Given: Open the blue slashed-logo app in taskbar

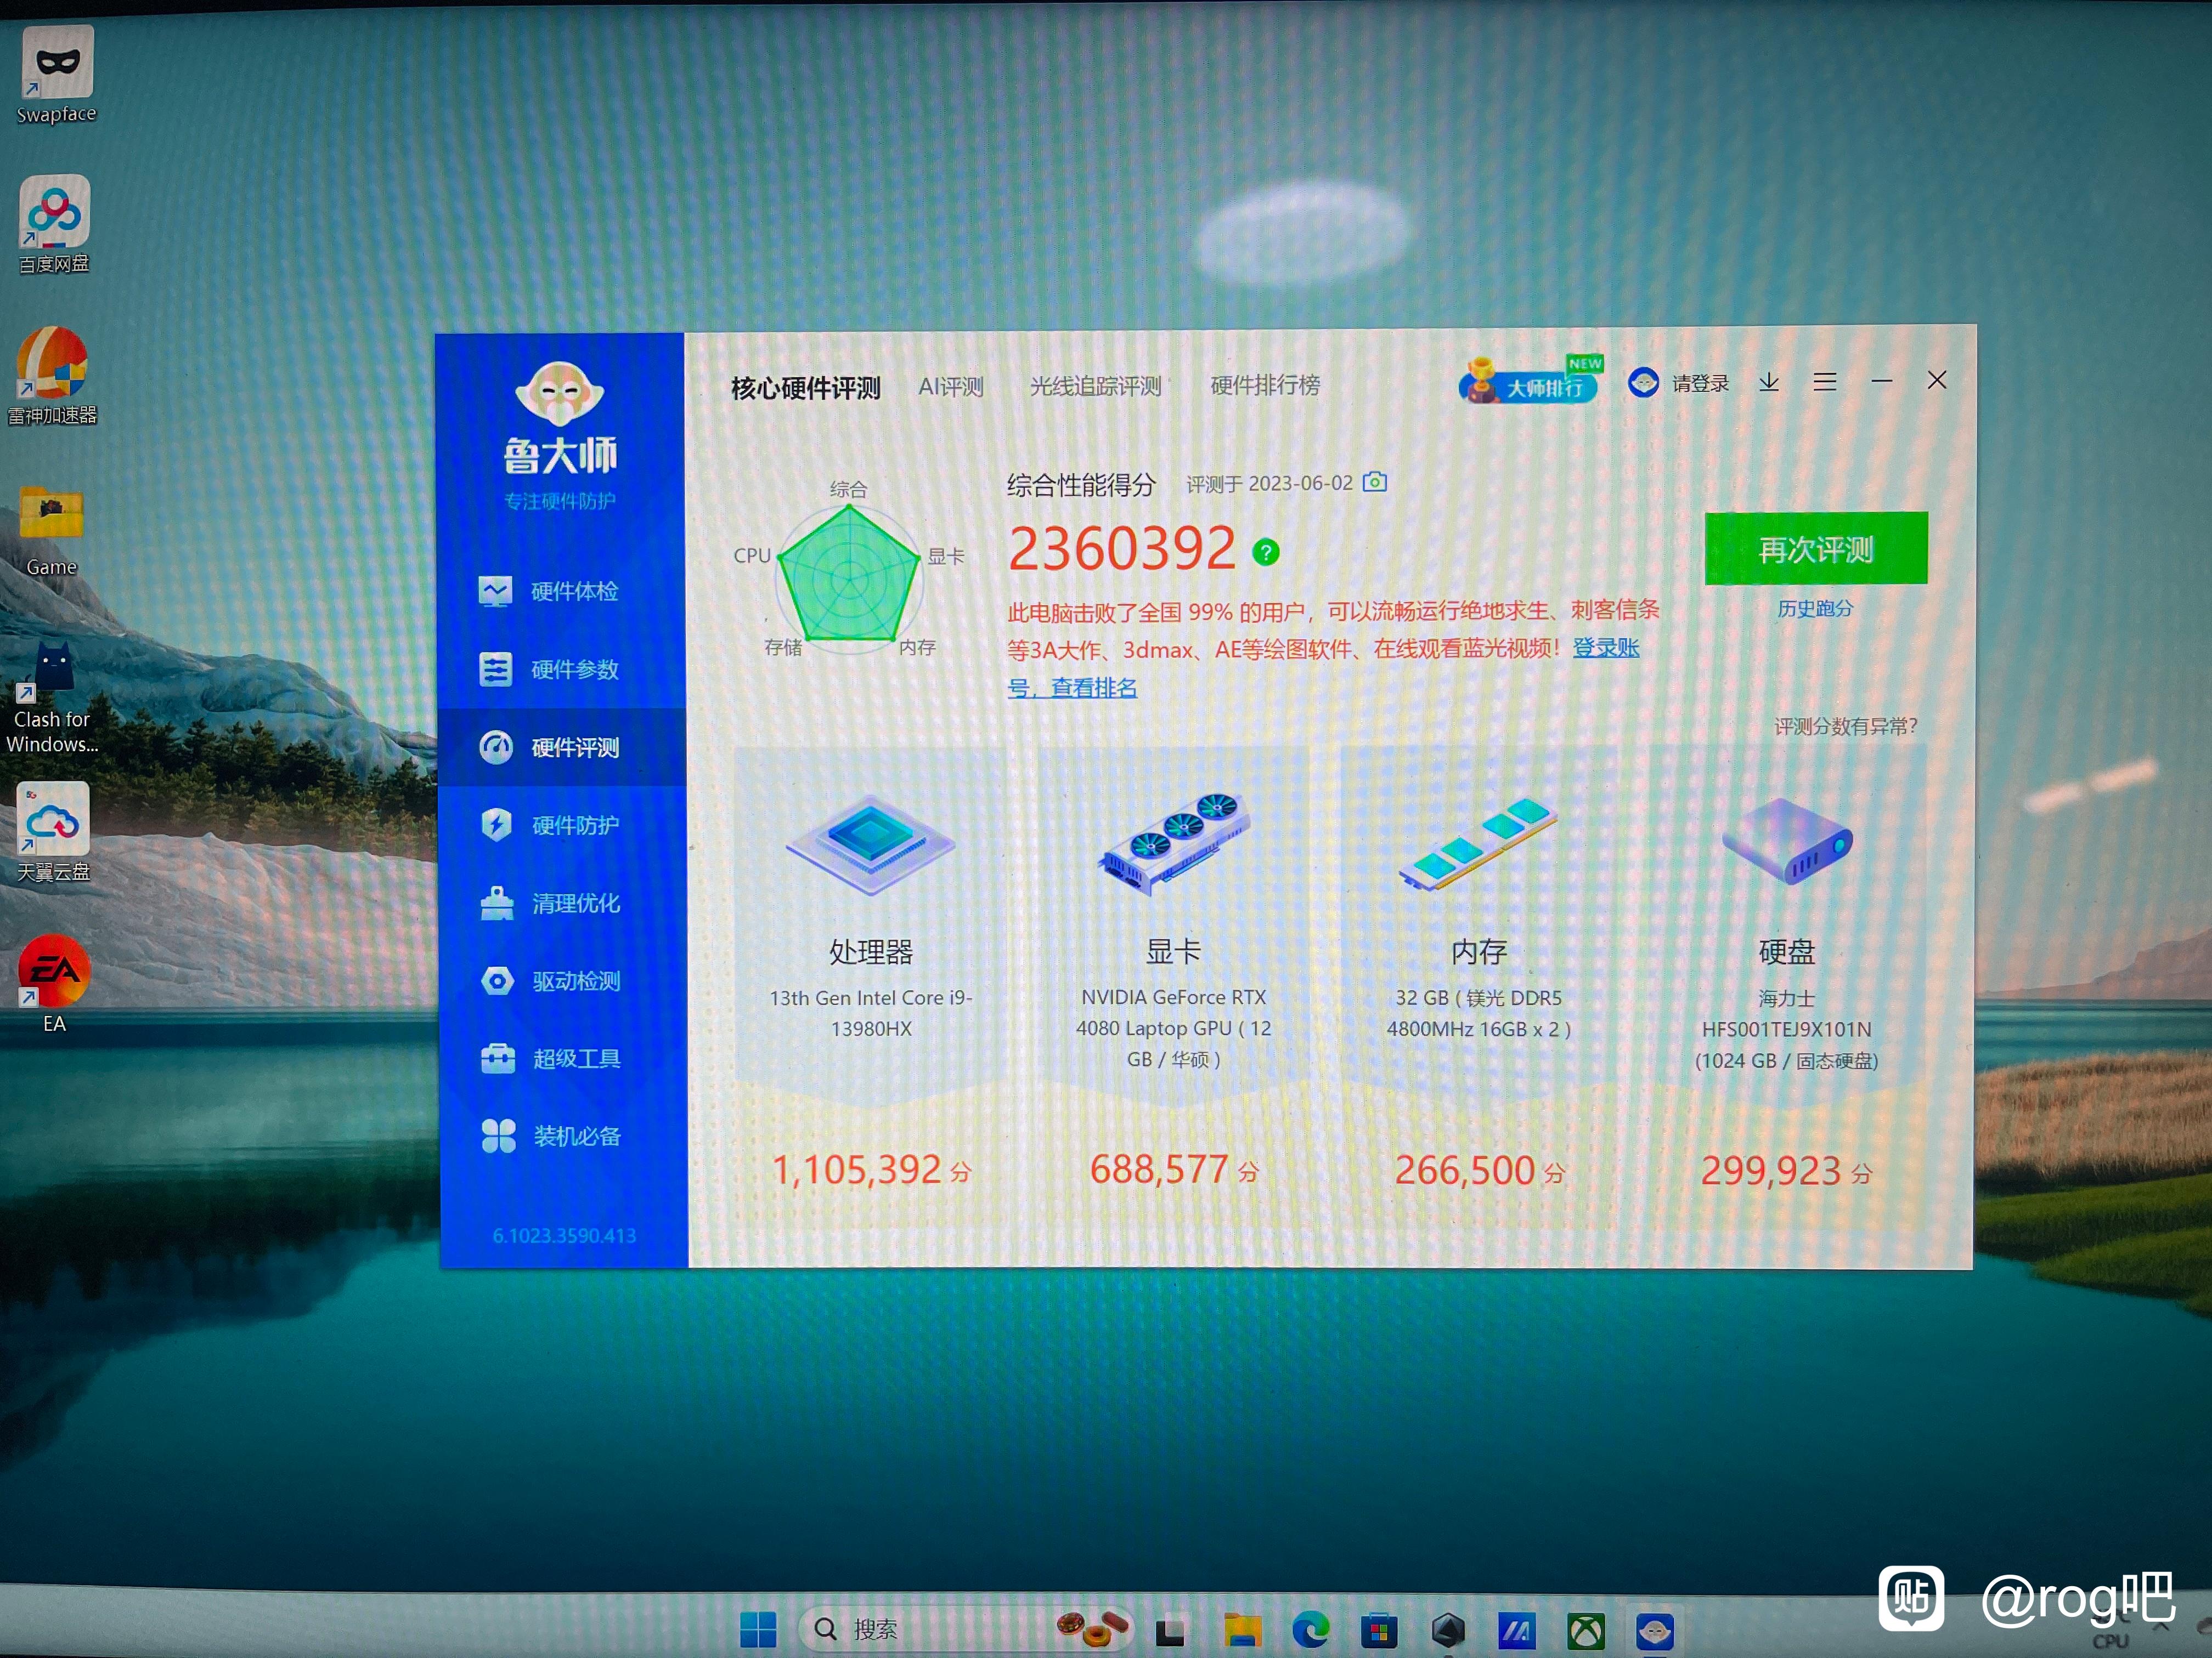Looking at the screenshot, I should point(1516,1632).
